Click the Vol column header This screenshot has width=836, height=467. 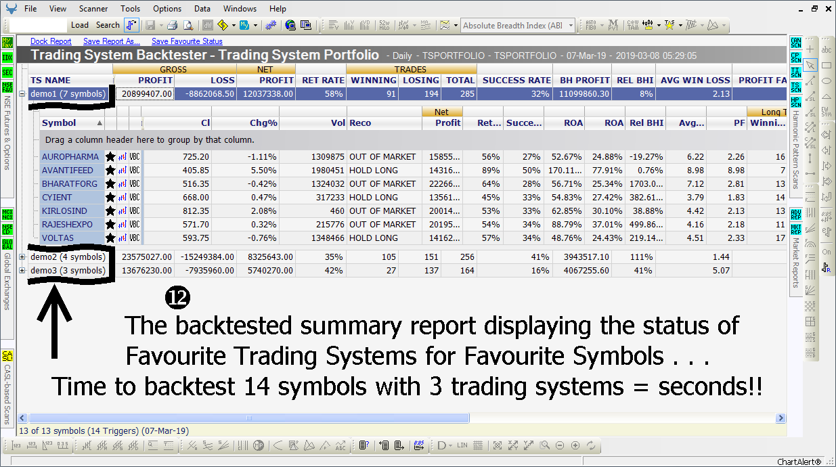[313, 123]
